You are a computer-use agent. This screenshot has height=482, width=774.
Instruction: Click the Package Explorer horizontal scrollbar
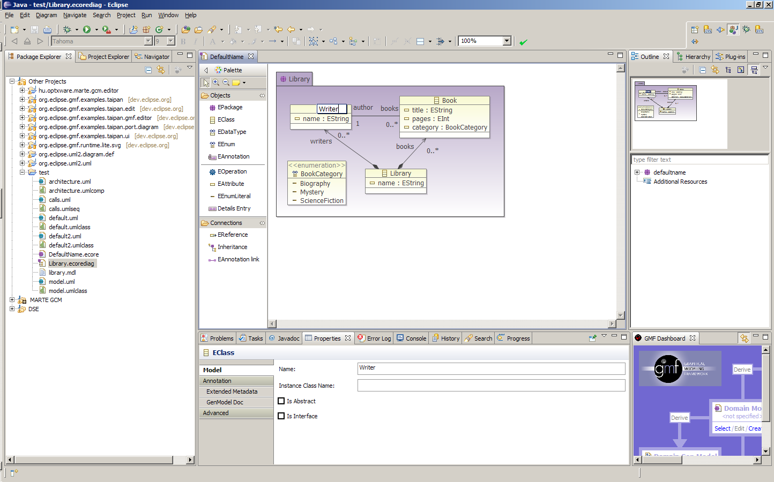[x=100, y=460]
